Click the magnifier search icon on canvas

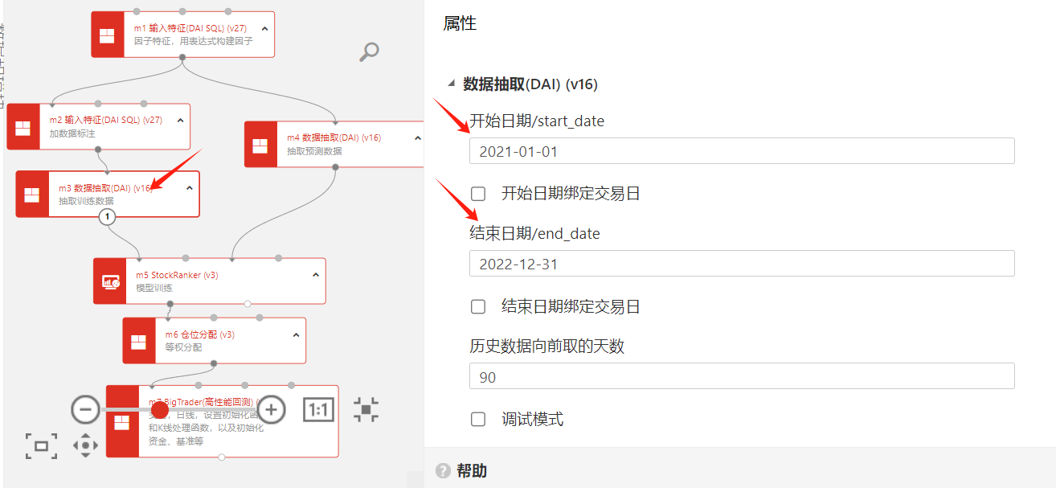[369, 52]
